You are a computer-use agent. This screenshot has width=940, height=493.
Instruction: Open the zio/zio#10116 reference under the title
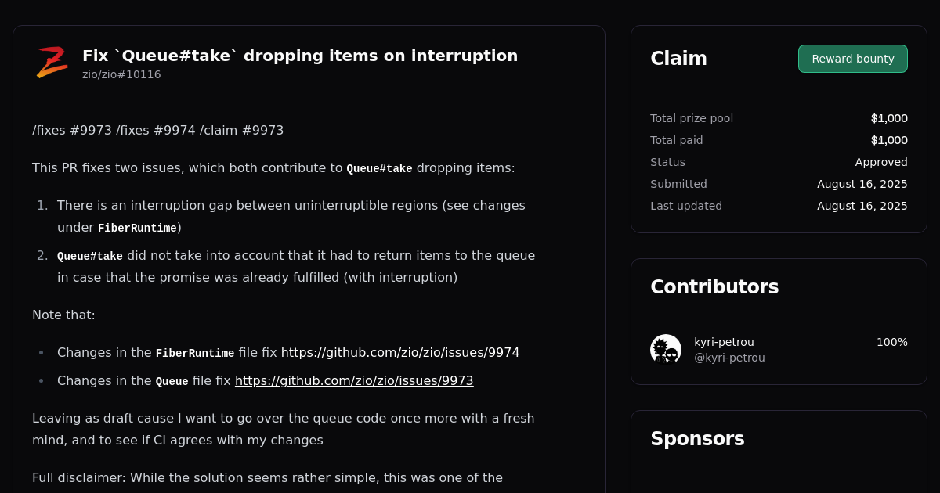point(121,74)
